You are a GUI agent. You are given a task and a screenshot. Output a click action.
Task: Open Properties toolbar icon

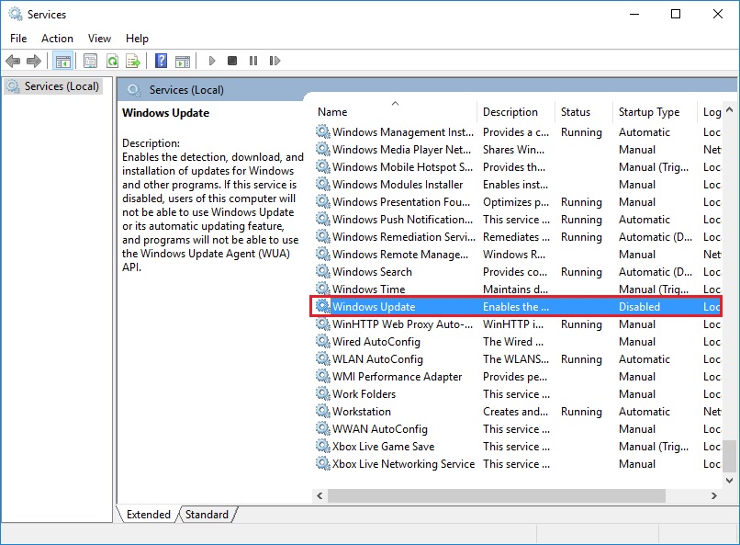[90, 61]
